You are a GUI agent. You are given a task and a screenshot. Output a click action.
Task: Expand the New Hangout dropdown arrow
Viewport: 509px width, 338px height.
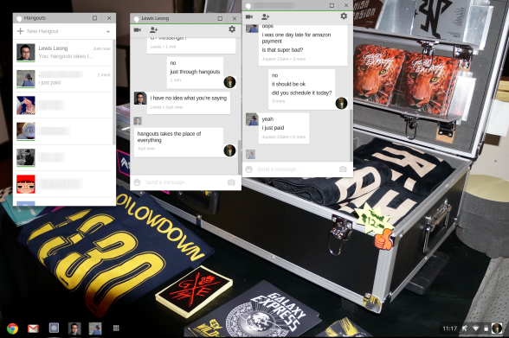(108, 31)
